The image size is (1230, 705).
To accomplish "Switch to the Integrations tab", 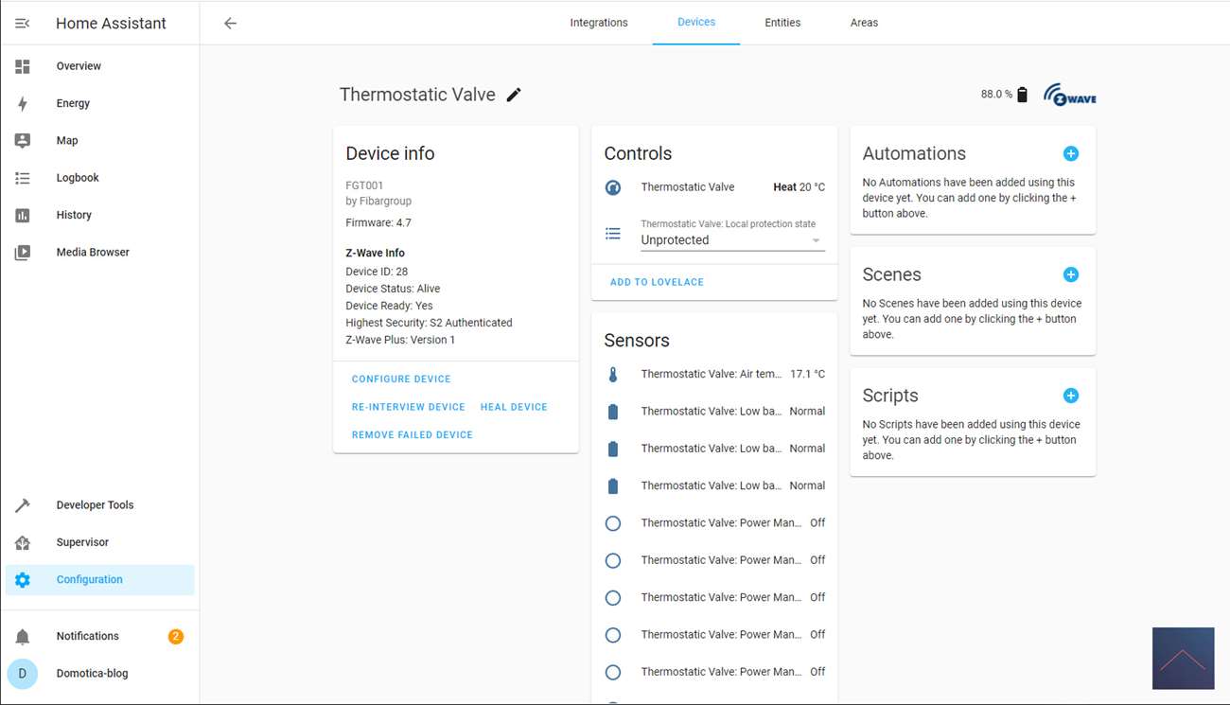I will [598, 23].
